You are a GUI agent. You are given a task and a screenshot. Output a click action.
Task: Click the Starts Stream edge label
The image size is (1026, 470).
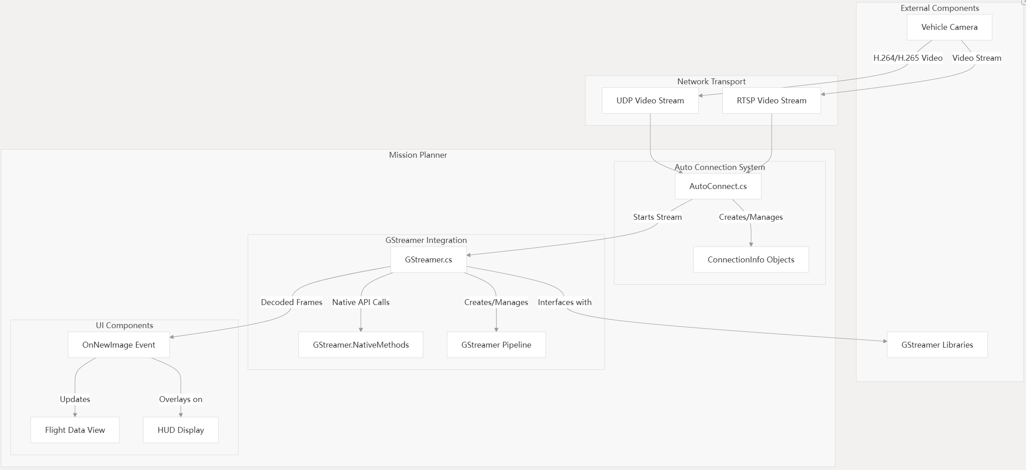657,217
